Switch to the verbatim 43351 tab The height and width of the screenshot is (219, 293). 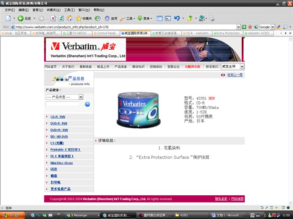tap(258, 33)
